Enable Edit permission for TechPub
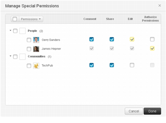Viewport: 166px width, 123px height. [x=132, y=65]
